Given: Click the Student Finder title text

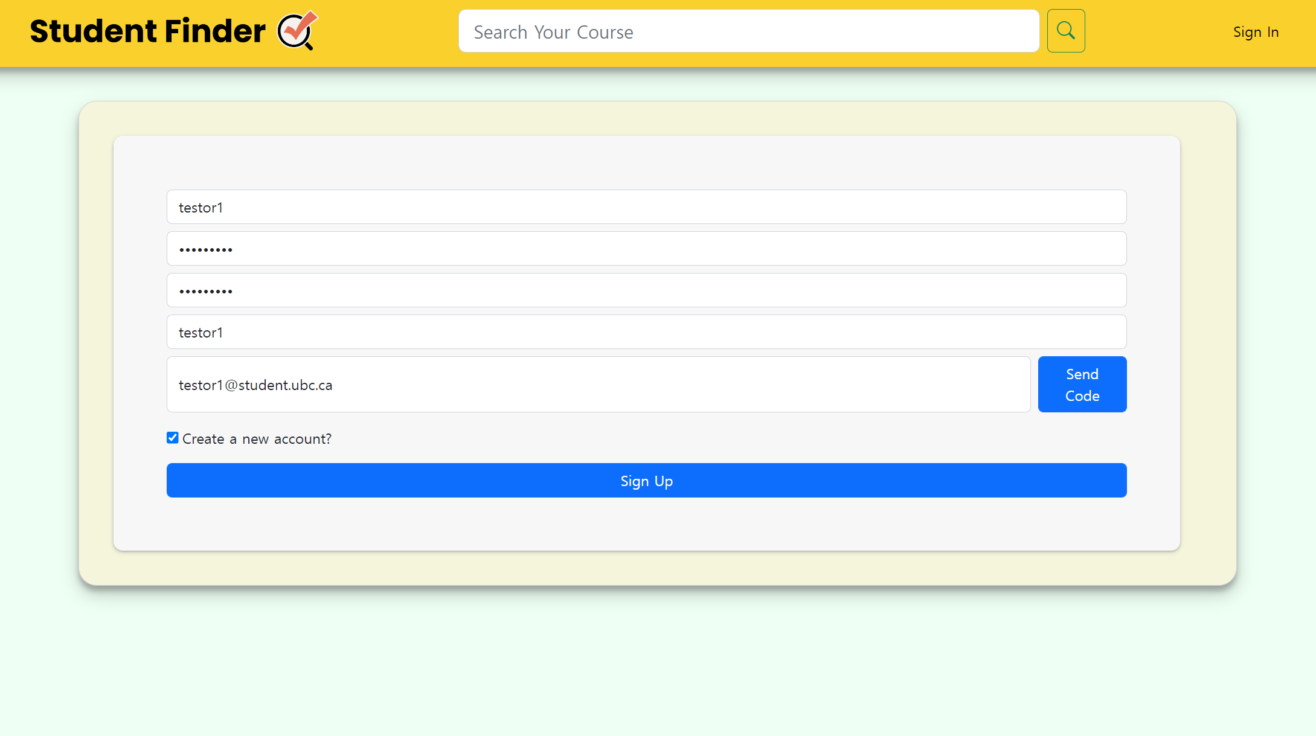Looking at the screenshot, I should click(148, 31).
